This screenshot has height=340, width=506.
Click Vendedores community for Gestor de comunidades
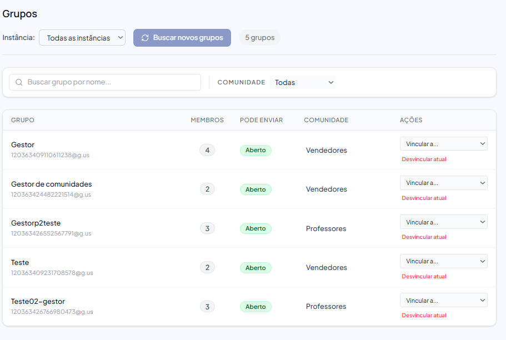pyautogui.click(x=326, y=189)
